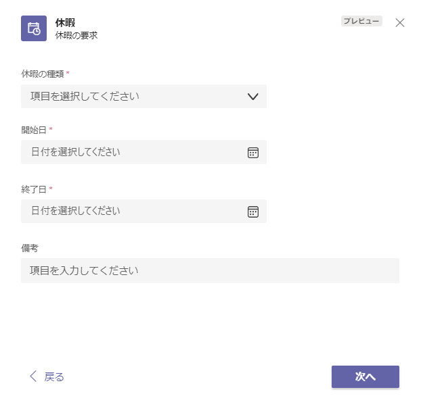Screen dimensions: 421x419
Task: Click the 休暇の要求 subtitle text
Action: tap(76, 35)
